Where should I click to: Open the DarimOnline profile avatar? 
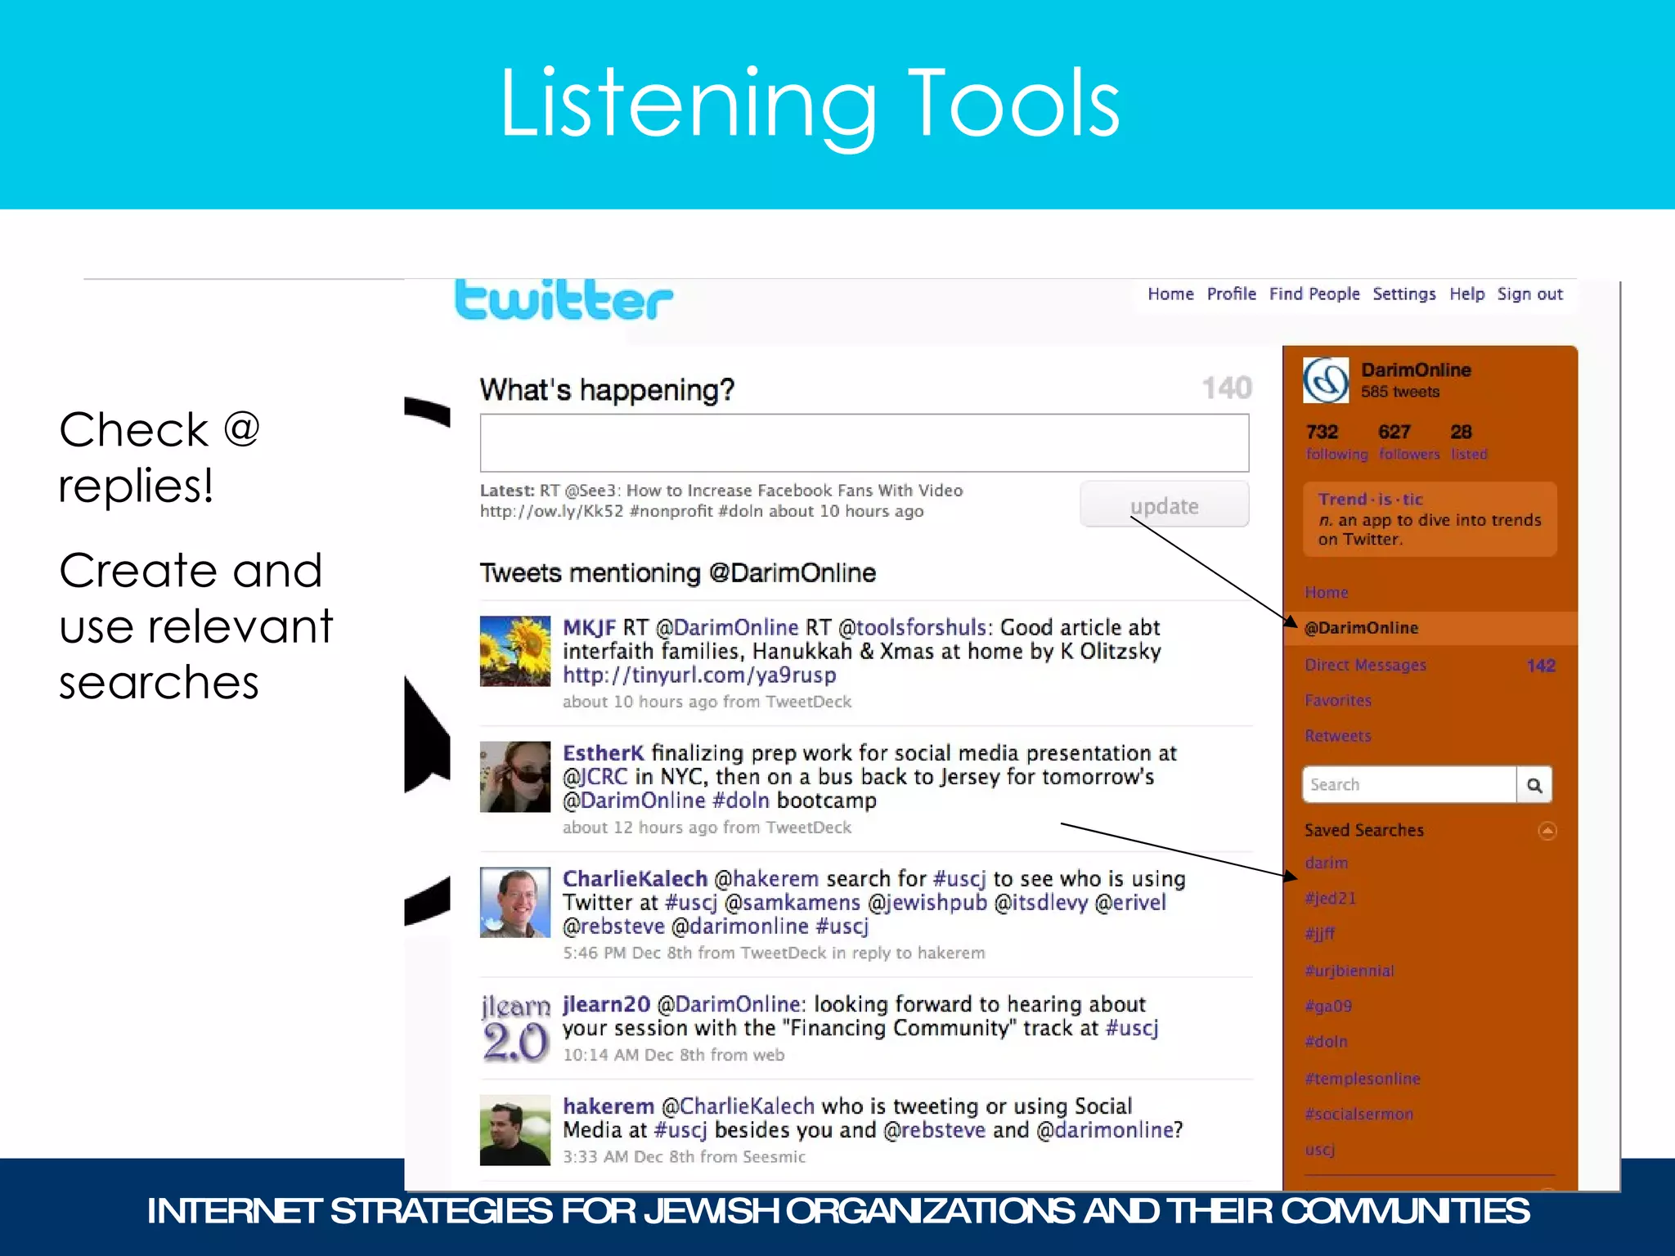[x=1326, y=380]
